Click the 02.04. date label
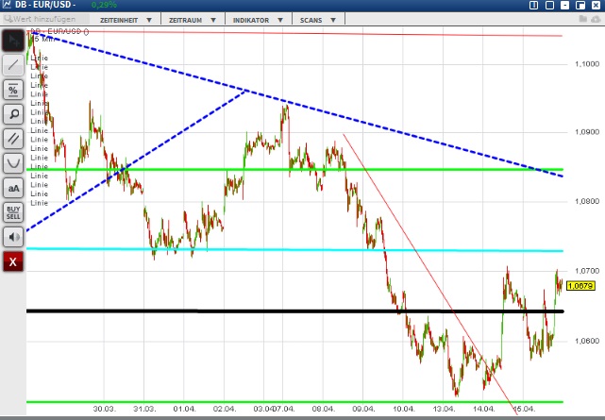The height and width of the screenshot is (420, 605). pos(225,409)
